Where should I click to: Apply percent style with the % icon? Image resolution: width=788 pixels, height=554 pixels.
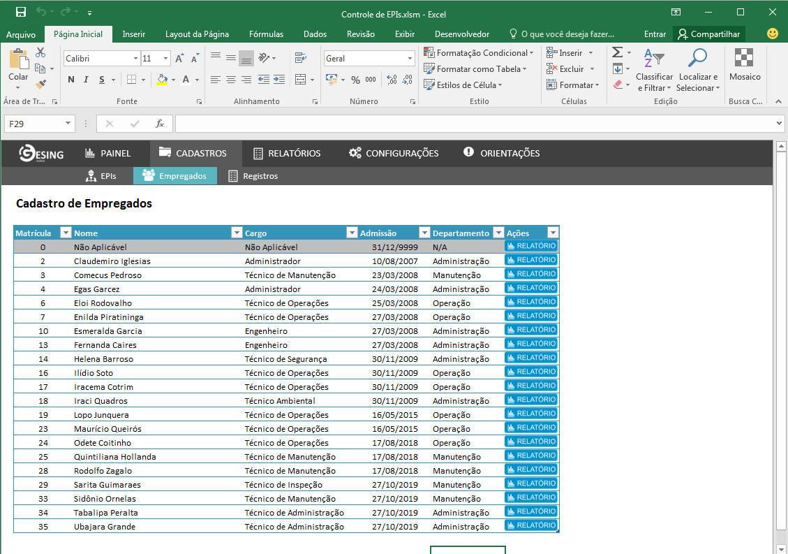click(x=355, y=80)
